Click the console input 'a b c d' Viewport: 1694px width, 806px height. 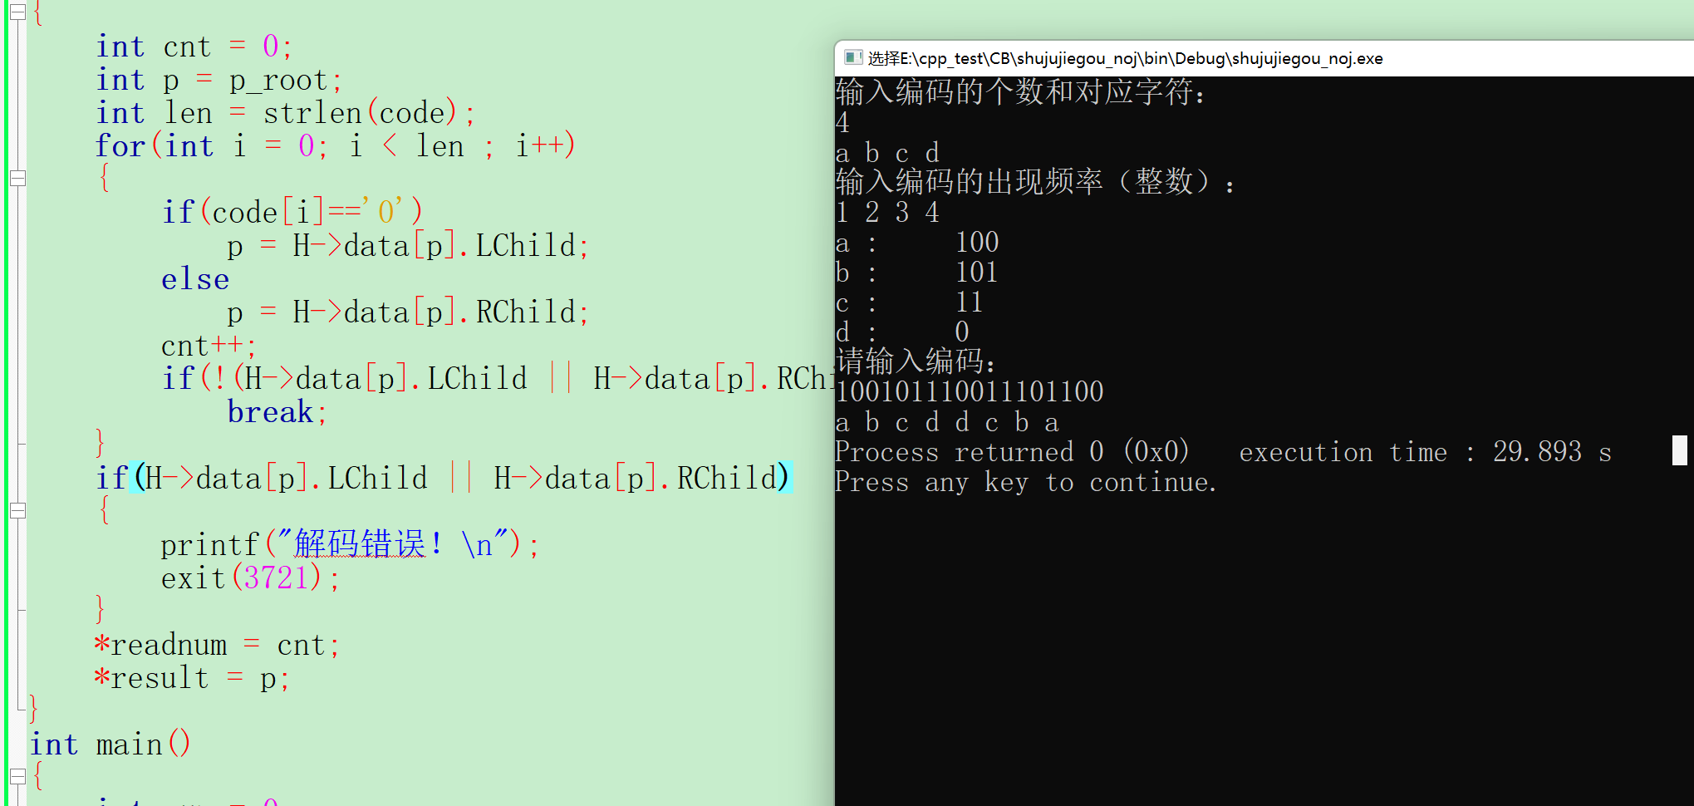tap(887, 153)
